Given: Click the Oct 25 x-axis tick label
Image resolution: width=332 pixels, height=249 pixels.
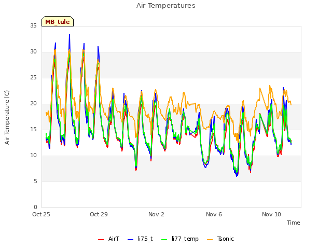Looking at the screenshot, I should point(41,214).
